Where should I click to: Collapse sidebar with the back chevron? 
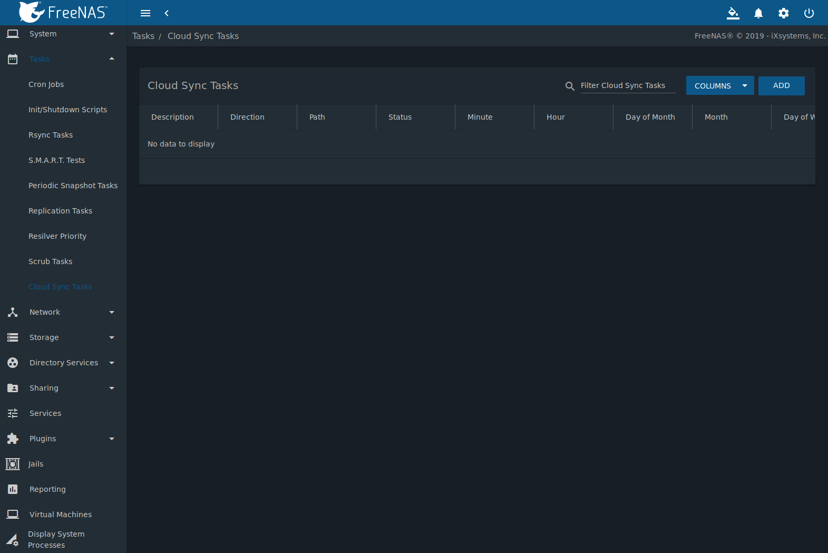coord(167,13)
